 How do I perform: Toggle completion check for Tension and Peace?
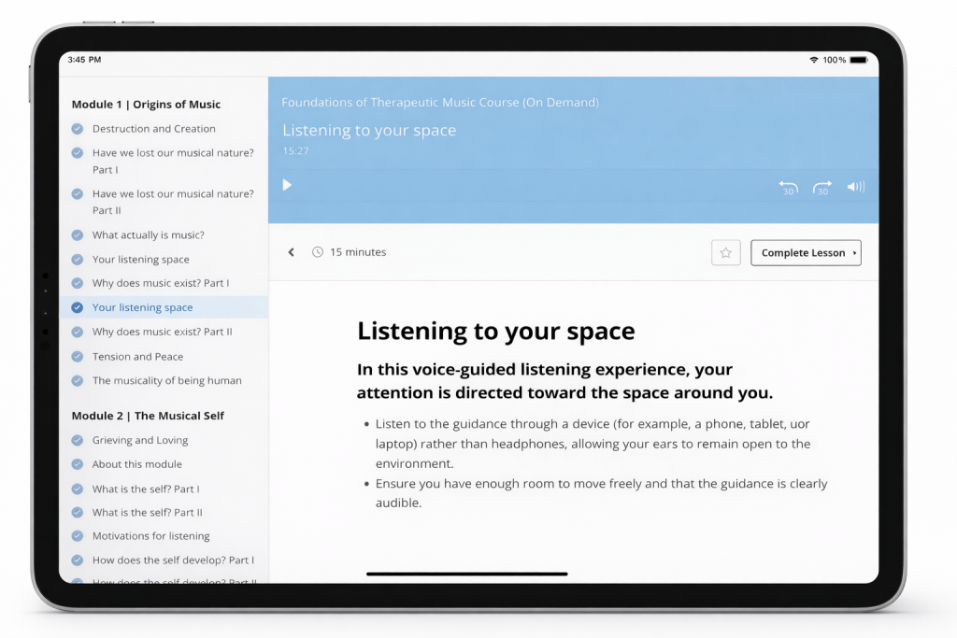click(78, 357)
